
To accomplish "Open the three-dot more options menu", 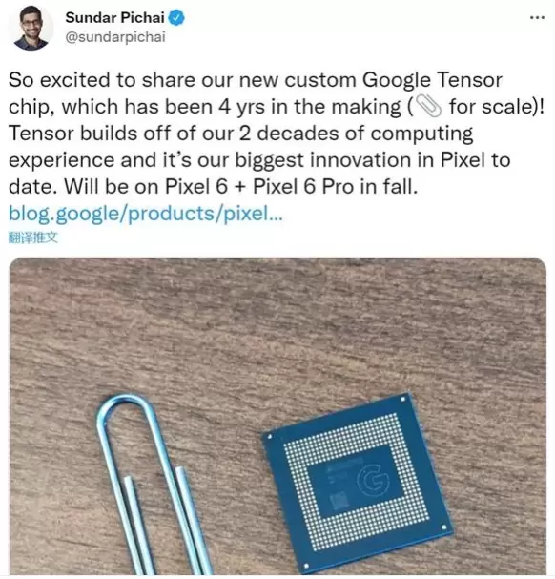I will pyautogui.click(x=537, y=17).
